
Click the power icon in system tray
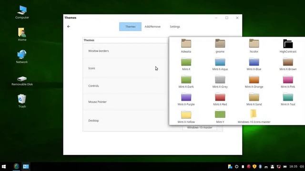coord(236,167)
